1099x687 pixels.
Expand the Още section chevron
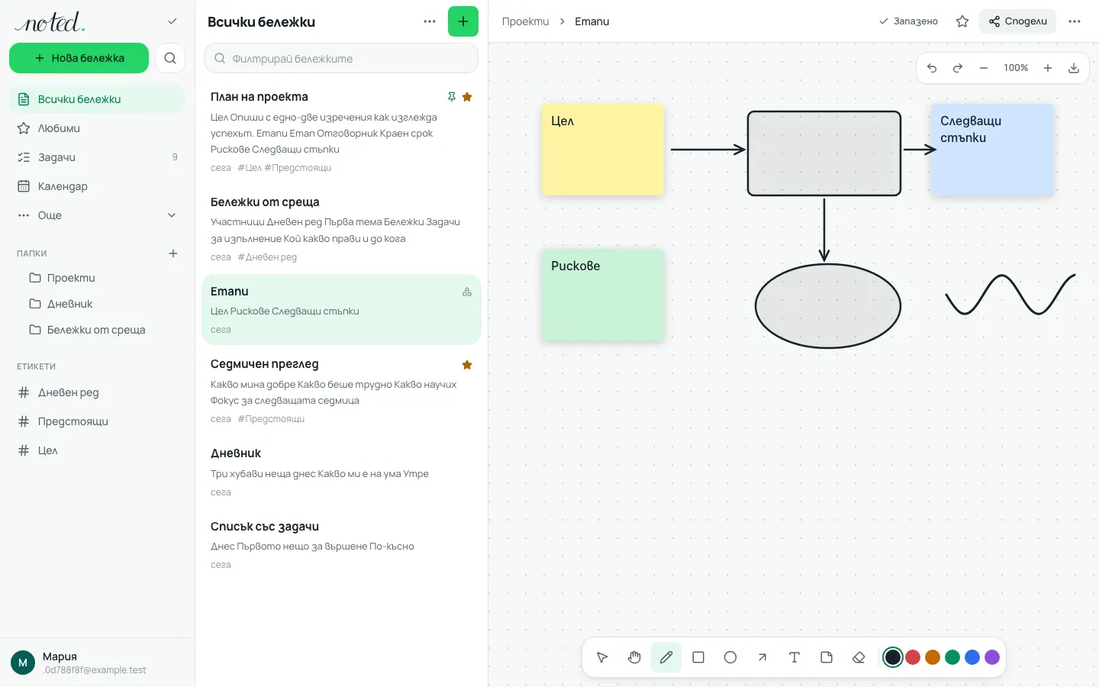pos(172,215)
